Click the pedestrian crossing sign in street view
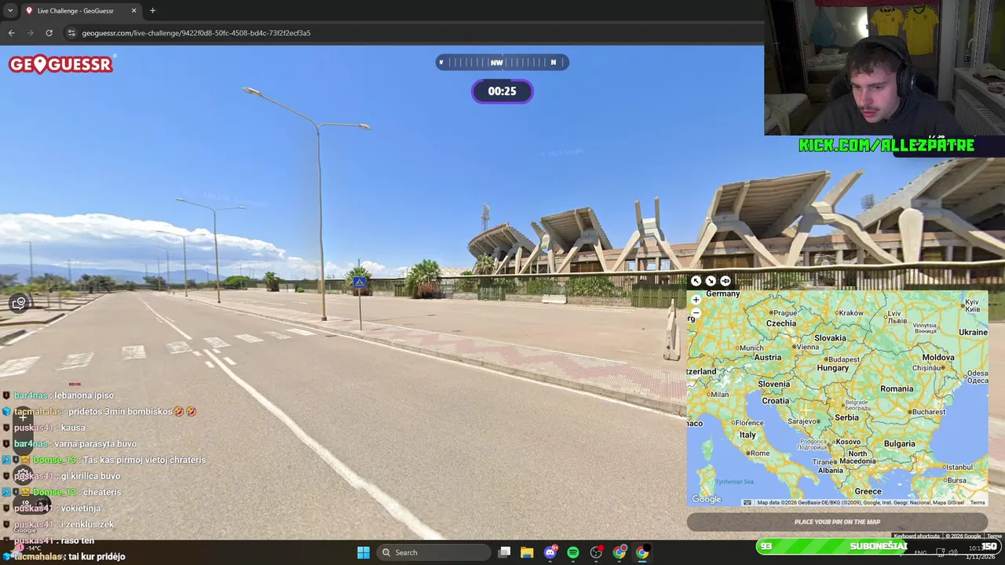 pos(360,282)
